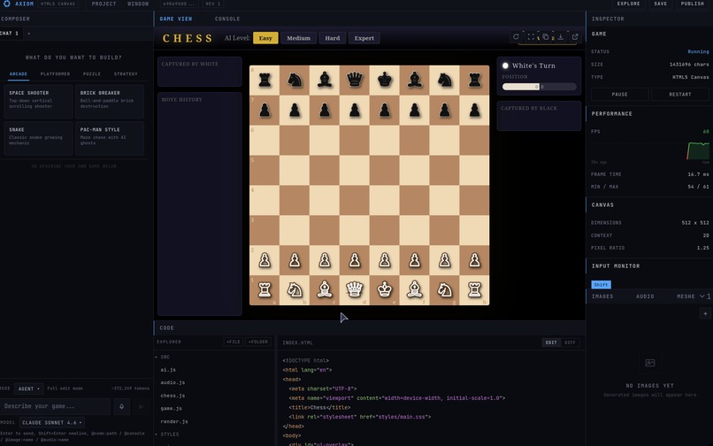This screenshot has height=446, width=713.
Task: Select the white pawn on d2
Action: [x=355, y=260]
